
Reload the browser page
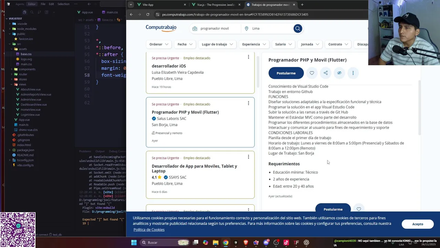148,14
